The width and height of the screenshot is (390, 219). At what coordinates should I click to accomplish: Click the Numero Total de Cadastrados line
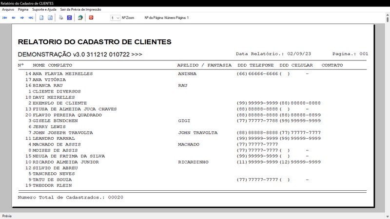point(70,197)
